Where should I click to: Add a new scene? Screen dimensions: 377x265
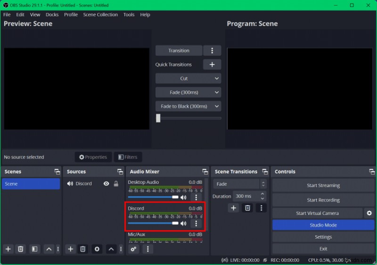coord(8,249)
